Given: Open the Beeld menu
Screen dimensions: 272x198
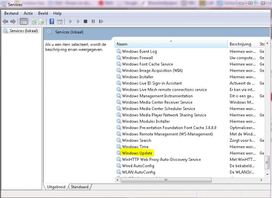Looking at the screenshot, I should click(x=43, y=13).
